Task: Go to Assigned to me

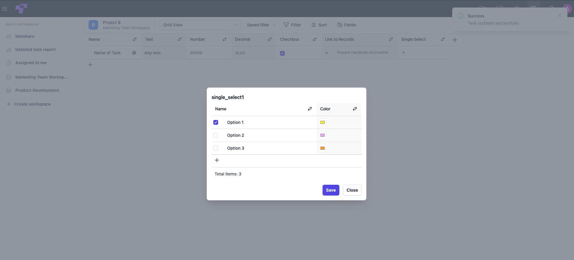Action: (31, 63)
